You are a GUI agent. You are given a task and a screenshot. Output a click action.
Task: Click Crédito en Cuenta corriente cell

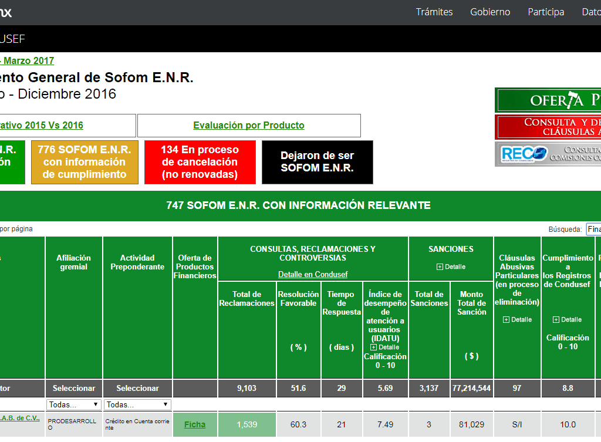click(x=137, y=424)
